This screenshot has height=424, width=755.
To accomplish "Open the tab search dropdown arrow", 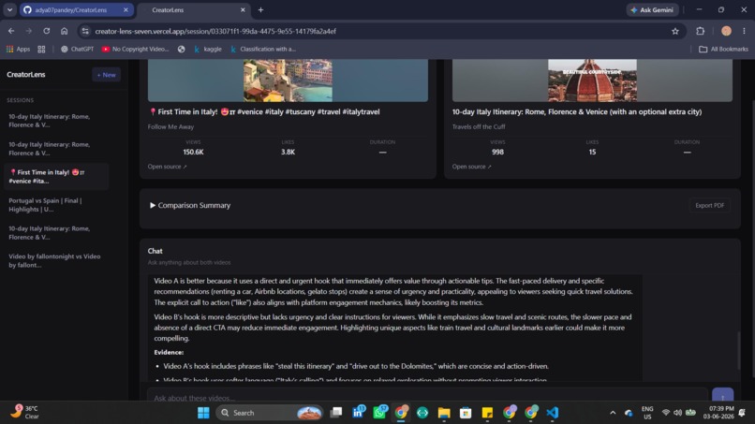I will 9,9.
